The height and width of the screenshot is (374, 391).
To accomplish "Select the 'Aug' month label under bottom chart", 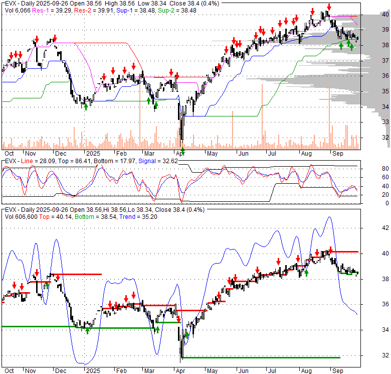I will [x=306, y=371].
